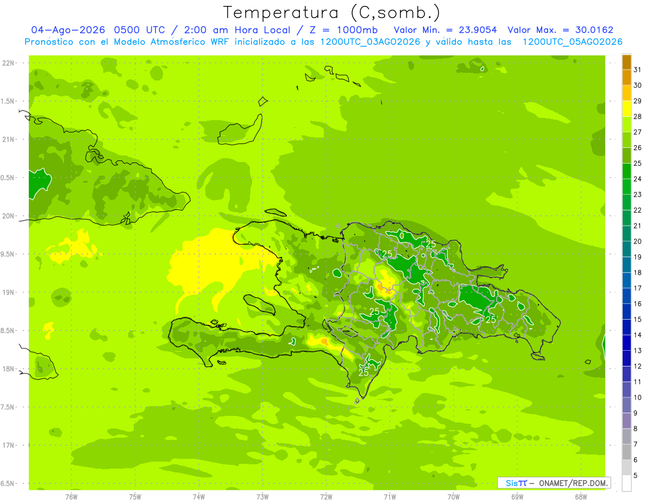Click the "69W" longitude axis label
Image resolution: width=652 pixels, height=504 pixels.
pyautogui.click(x=517, y=496)
